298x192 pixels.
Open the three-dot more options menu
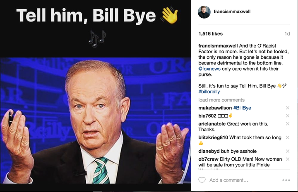click(x=286, y=180)
